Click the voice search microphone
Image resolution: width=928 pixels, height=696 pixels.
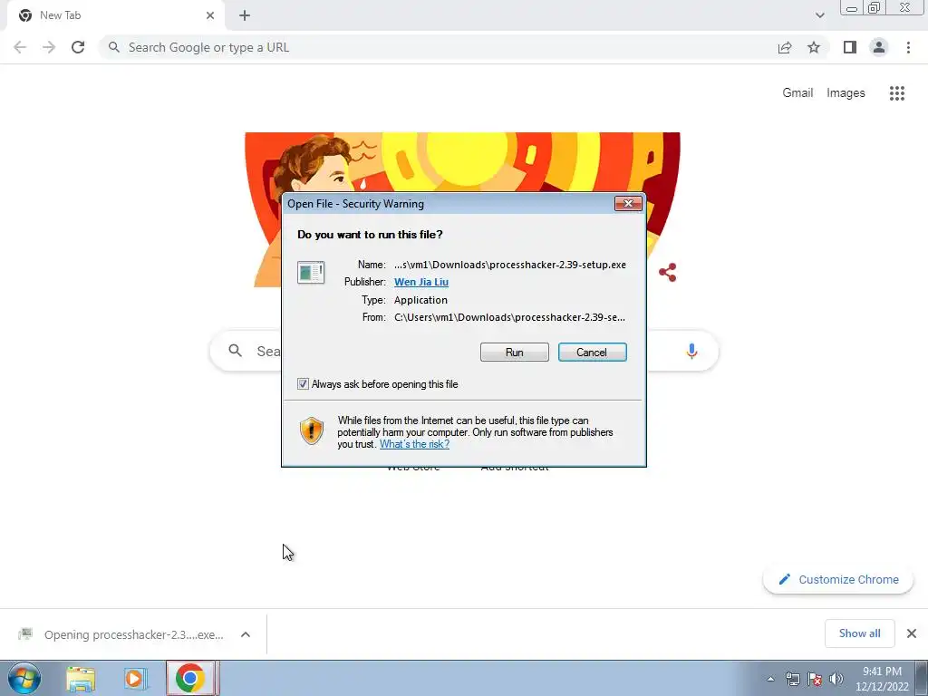coord(691,351)
